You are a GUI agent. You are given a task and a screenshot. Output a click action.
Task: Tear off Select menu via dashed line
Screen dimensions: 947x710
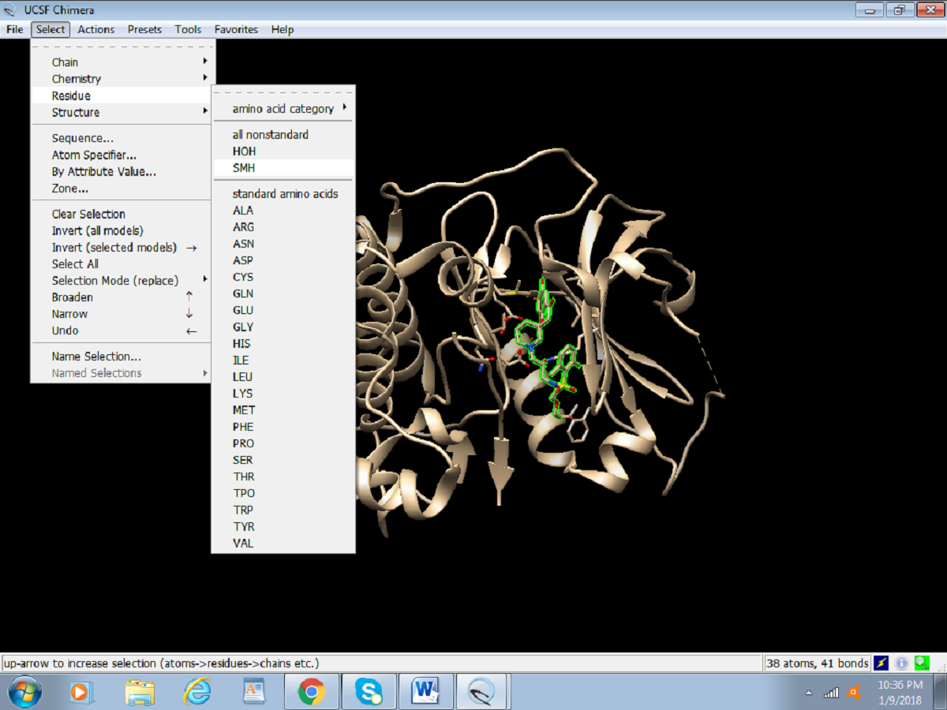[122, 47]
